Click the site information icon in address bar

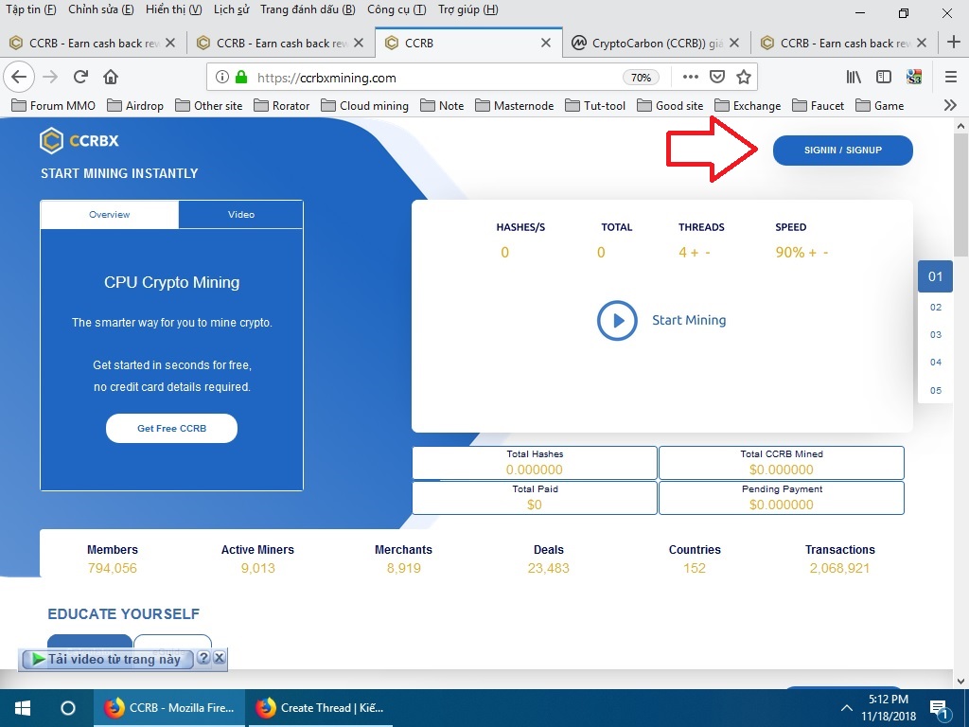pyautogui.click(x=221, y=78)
